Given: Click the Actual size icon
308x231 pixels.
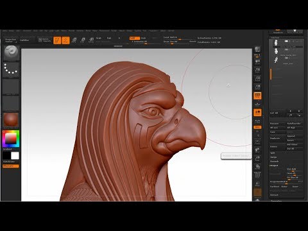Looking at the screenshot, I should [257, 79].
